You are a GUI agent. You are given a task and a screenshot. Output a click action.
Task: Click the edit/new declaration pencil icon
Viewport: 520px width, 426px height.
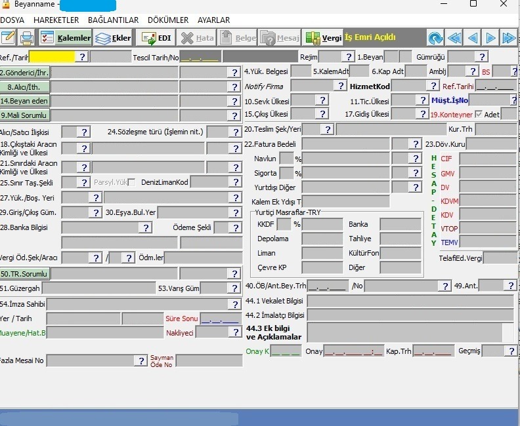[x=8, y=38]
